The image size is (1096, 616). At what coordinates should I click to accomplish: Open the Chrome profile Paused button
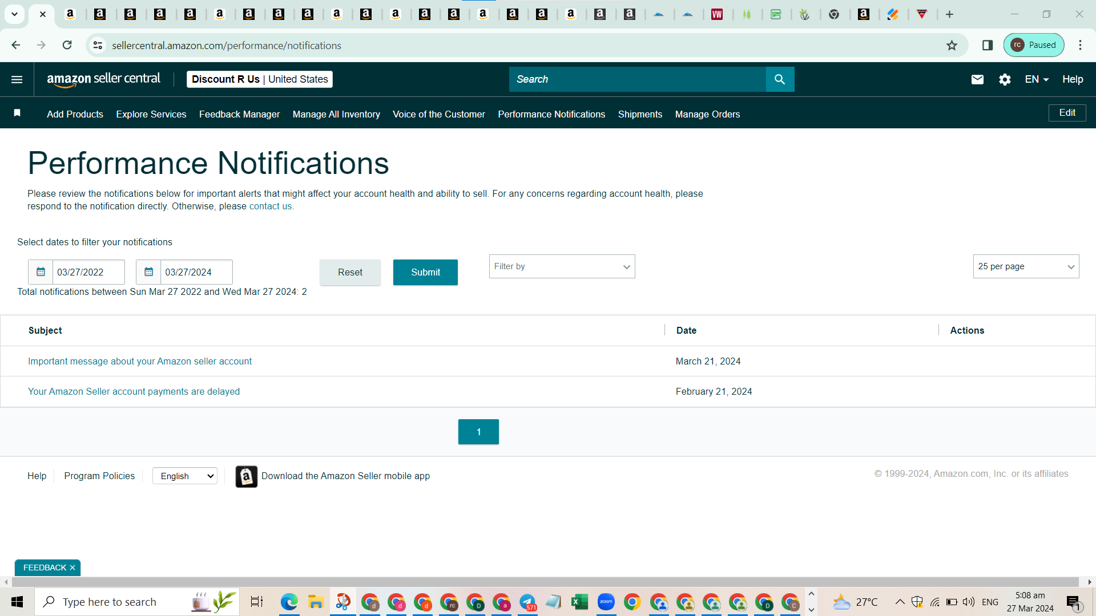tap(1034, 45)
